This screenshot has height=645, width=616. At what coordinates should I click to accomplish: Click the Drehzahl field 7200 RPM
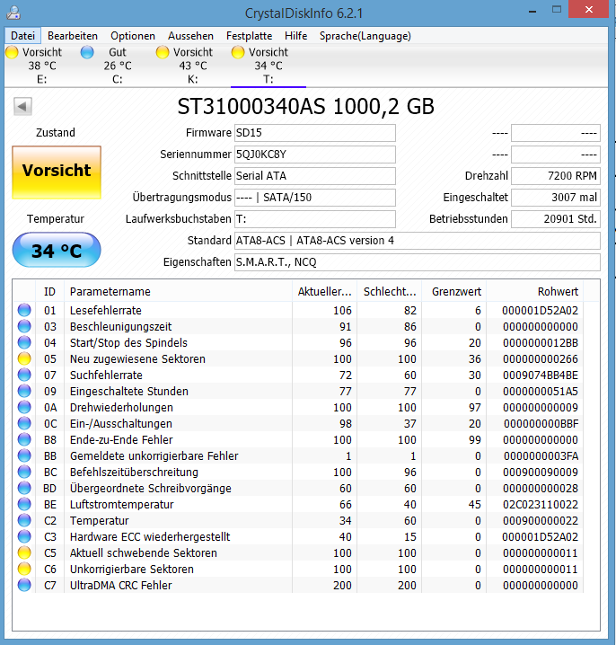(x=556, y=176)
